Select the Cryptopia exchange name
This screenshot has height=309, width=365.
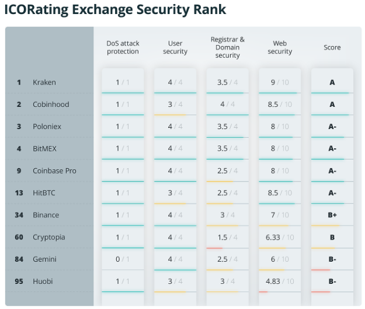49,237
